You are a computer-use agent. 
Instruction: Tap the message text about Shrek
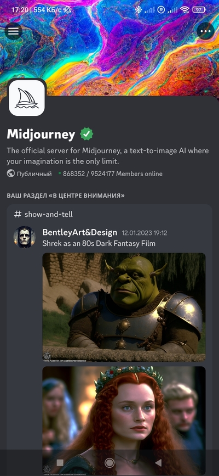[99, 243]
